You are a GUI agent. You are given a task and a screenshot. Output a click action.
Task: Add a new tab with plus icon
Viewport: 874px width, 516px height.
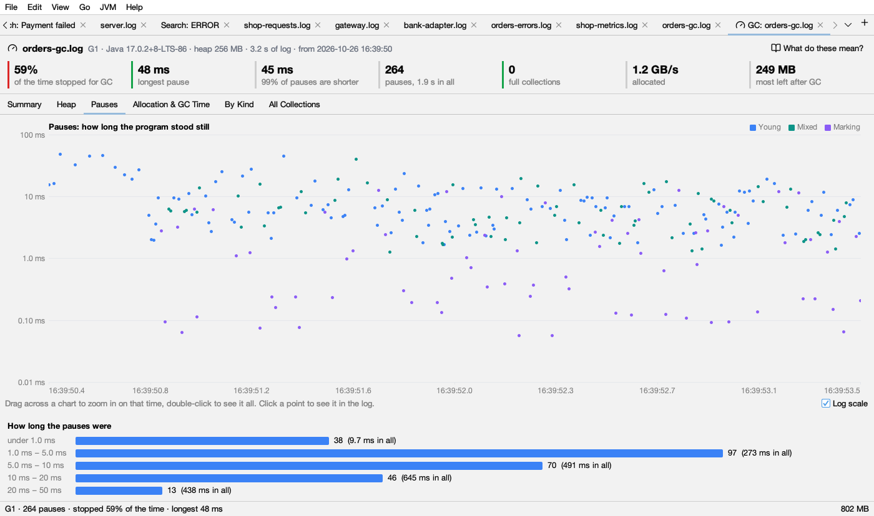865,23
